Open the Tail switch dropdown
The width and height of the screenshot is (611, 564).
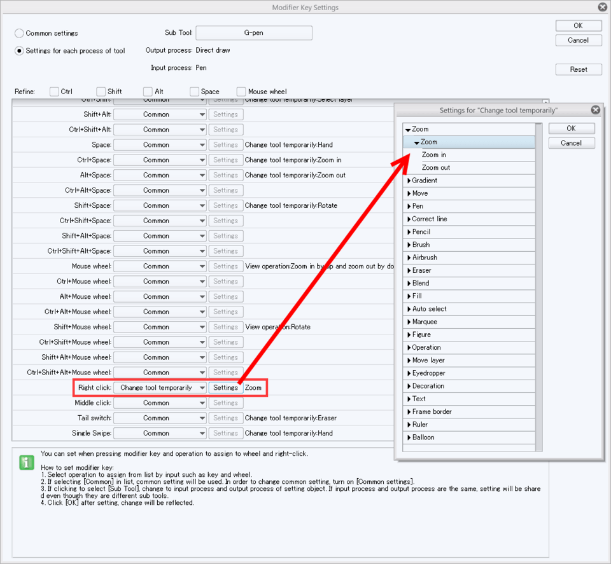(160, 418)
